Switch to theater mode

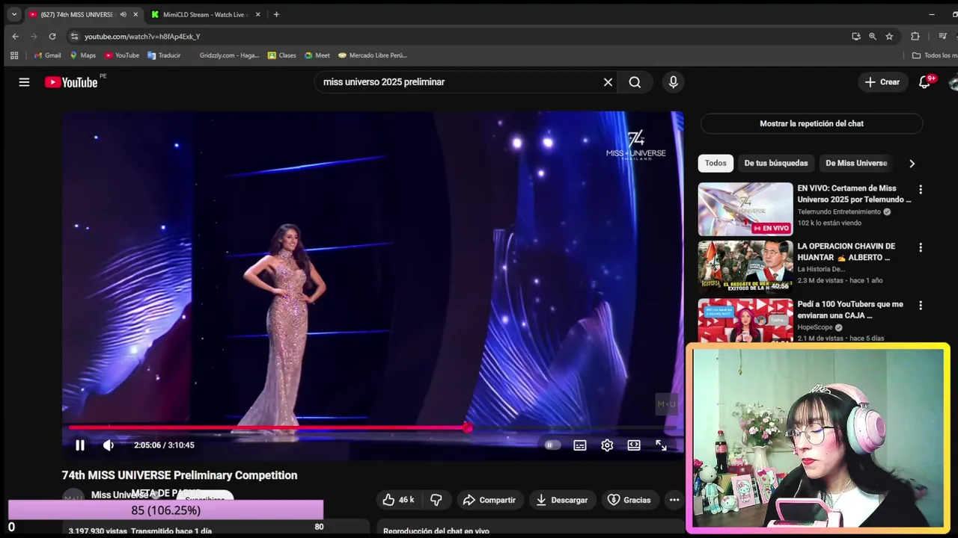point(634,445)
